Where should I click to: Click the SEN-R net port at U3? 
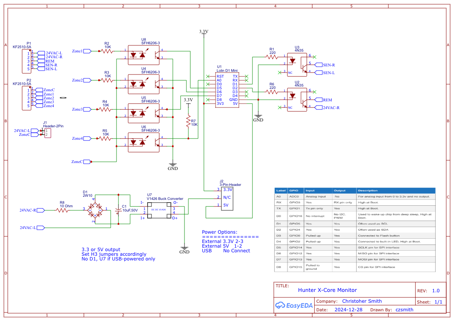pyautogui.click(x=325, y=65)
